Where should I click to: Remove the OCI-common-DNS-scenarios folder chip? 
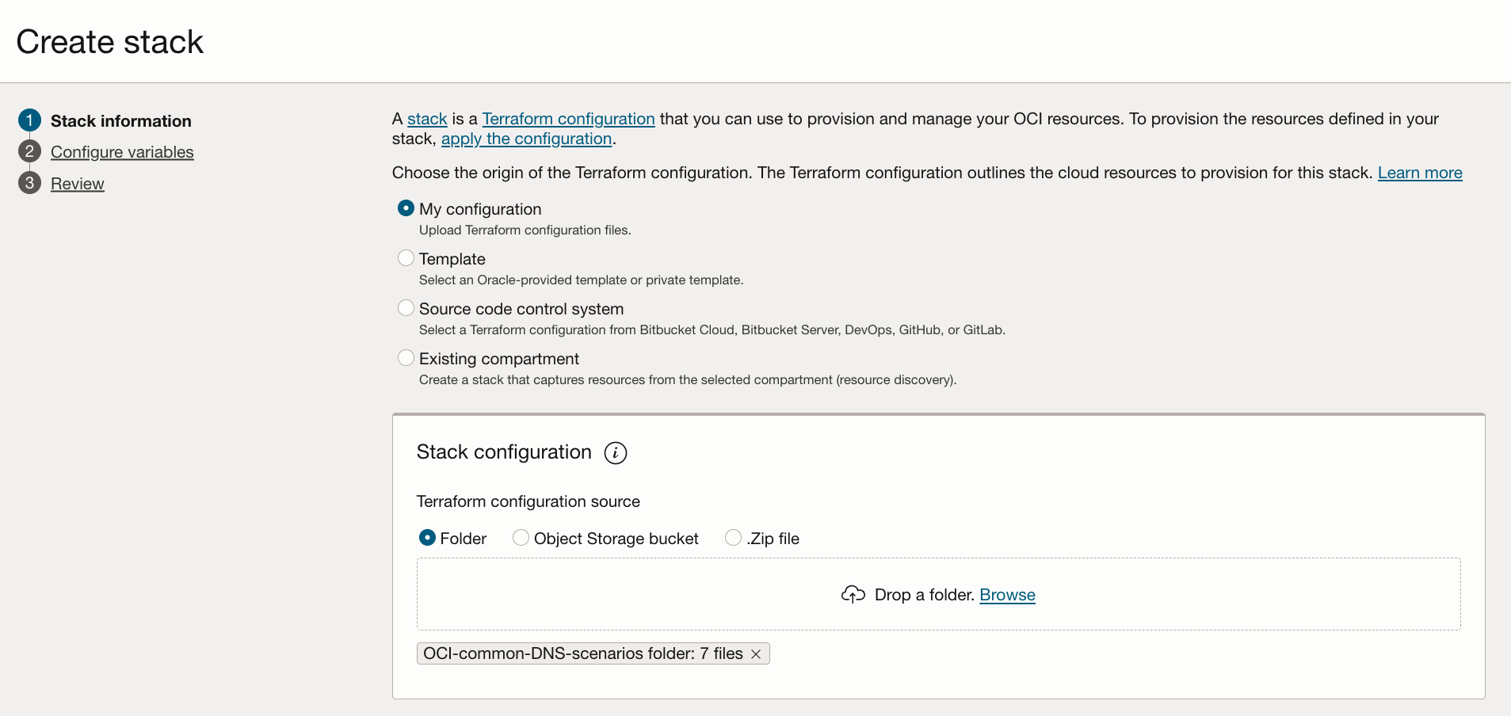(x=756, y=654)
